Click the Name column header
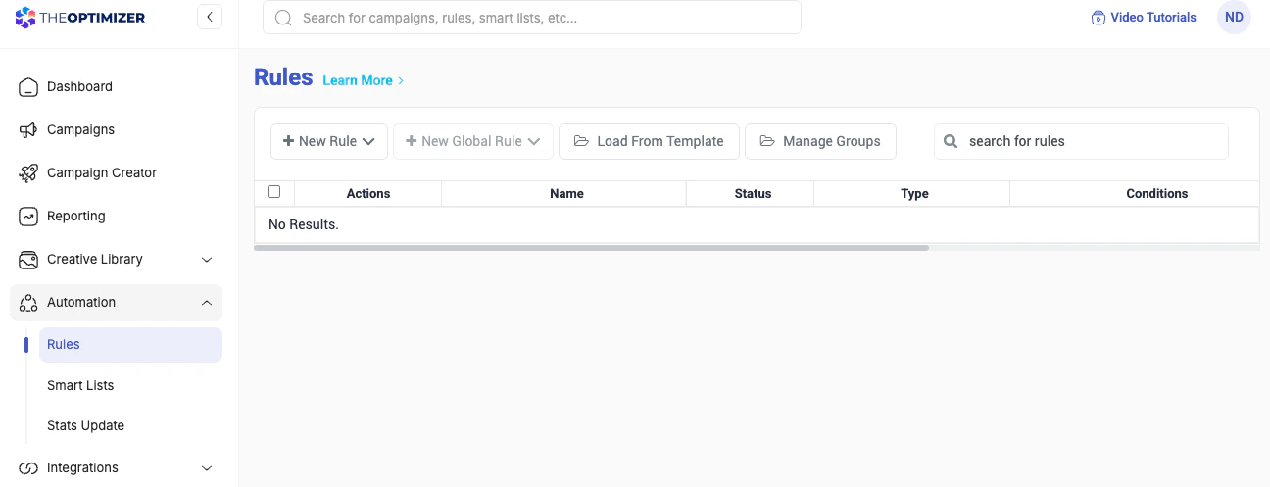The height and width of the screenshot is (487, 1270). click(x=566, y=194)
